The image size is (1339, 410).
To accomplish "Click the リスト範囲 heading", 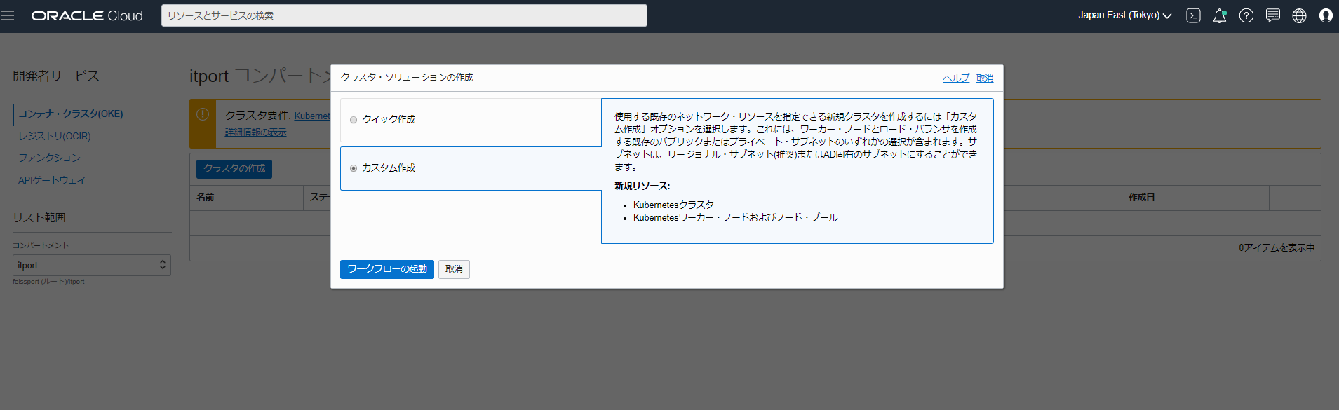I will point(39,218).
